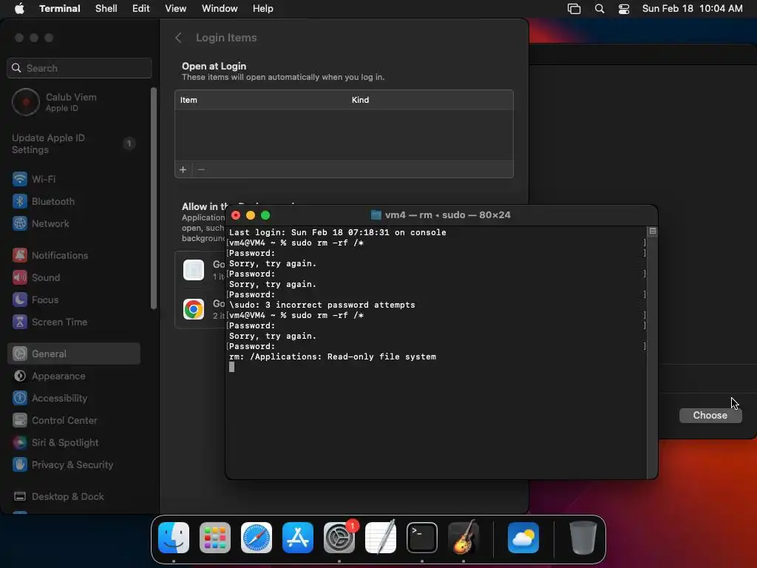The height and width of the screenshot is (568, 757).
Task: Open TextEdit from the Dock
Action: point(381,538)
